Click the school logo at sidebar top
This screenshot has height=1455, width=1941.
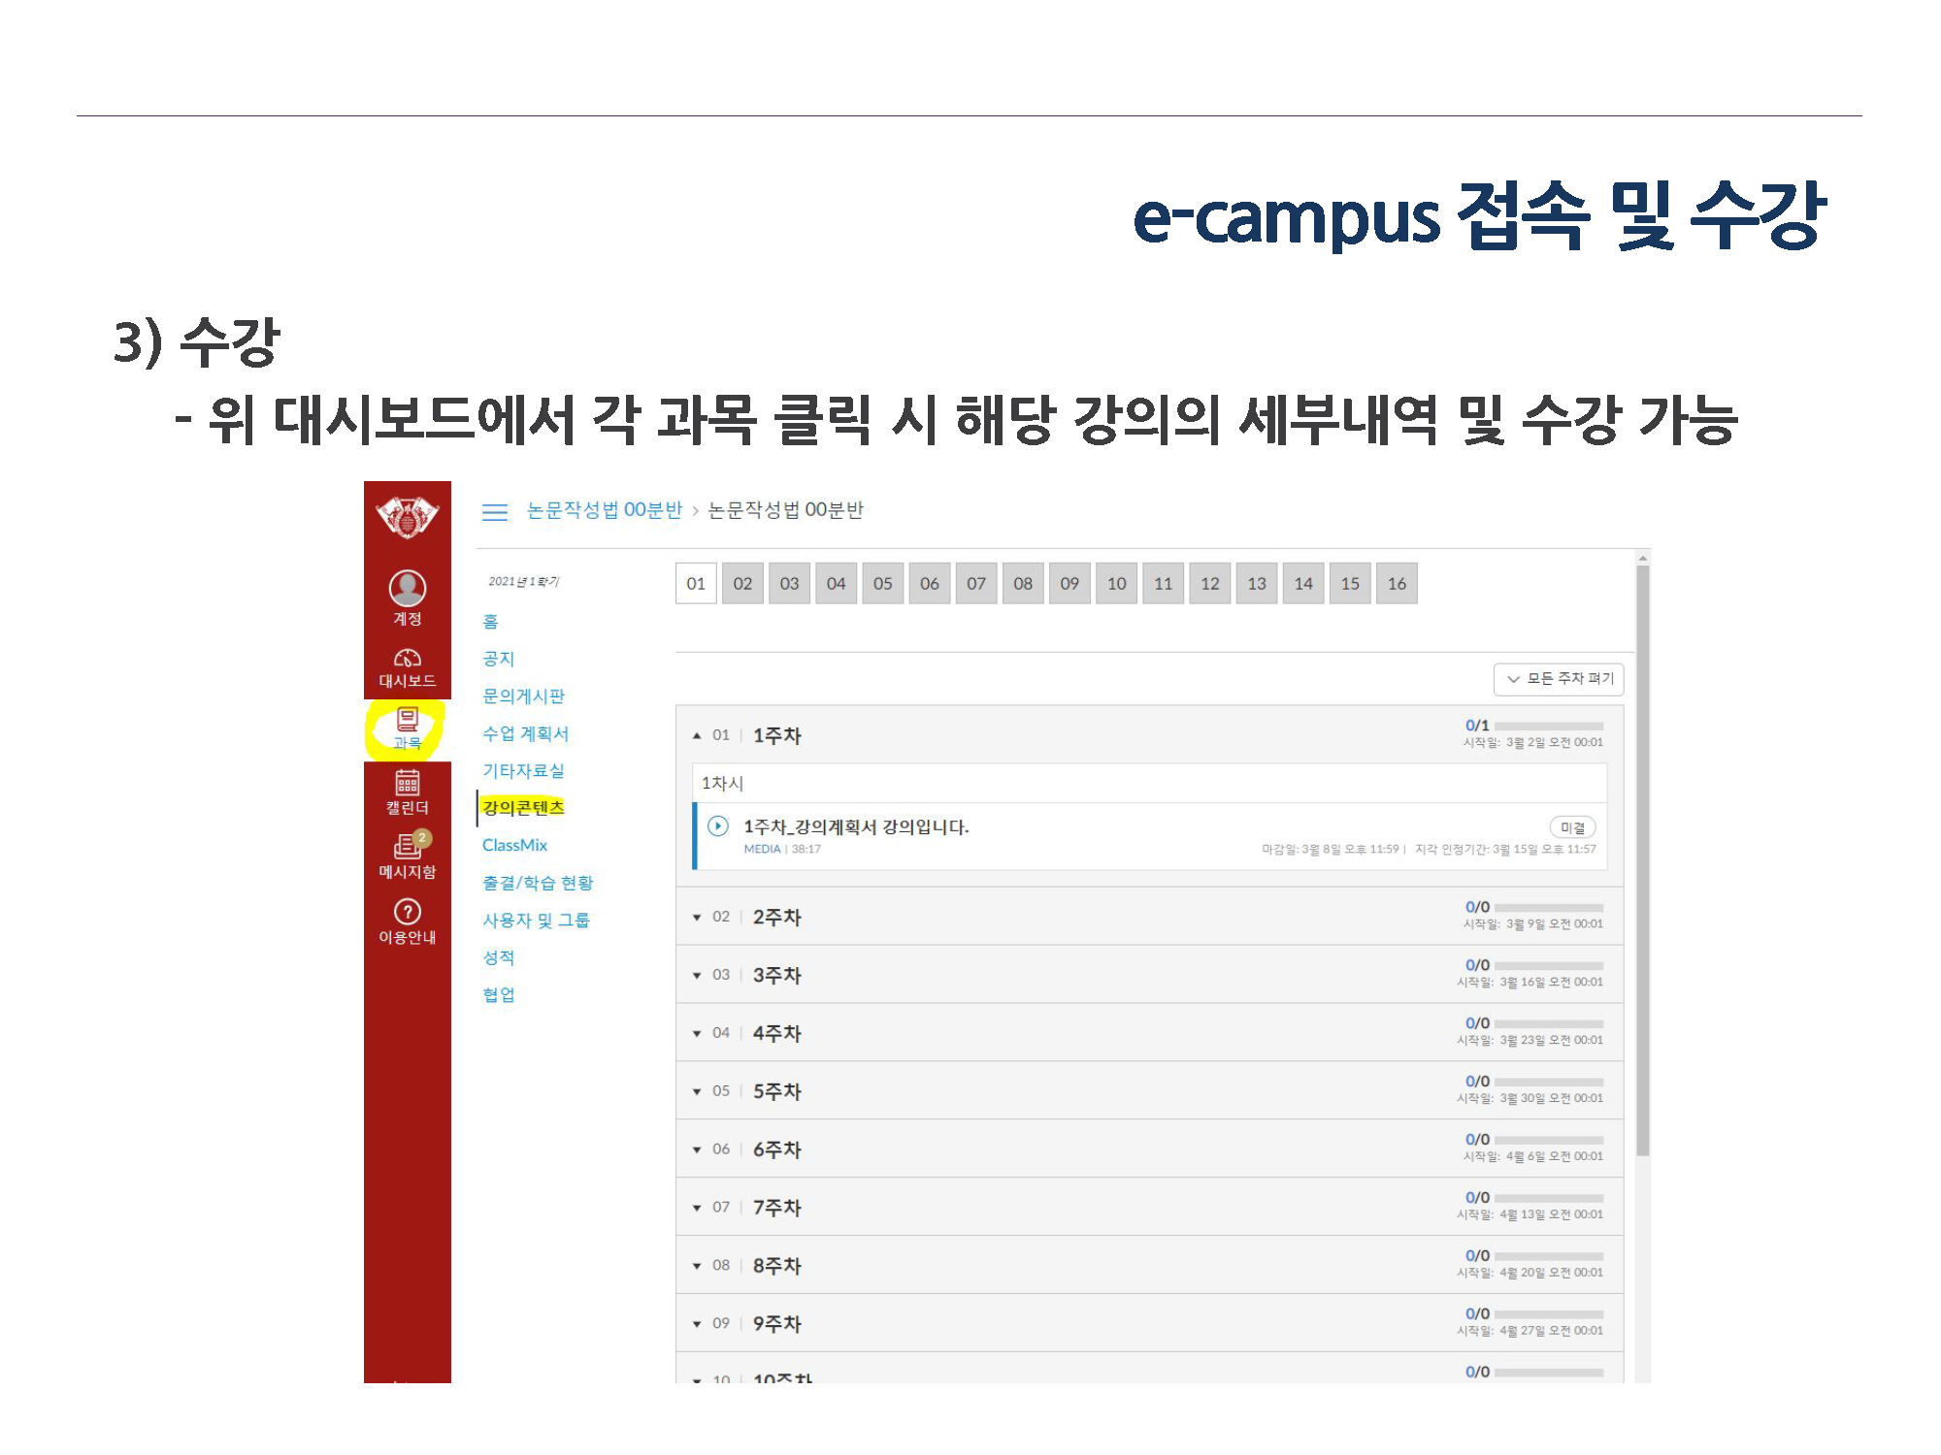[x=407, y=517]
